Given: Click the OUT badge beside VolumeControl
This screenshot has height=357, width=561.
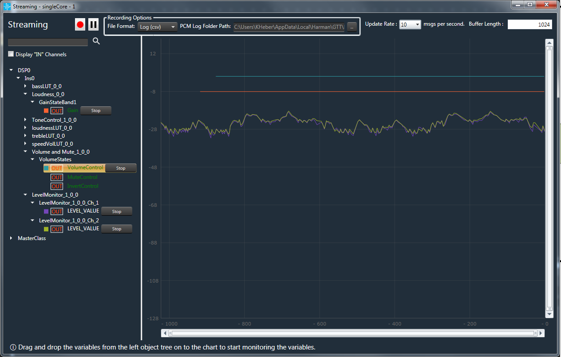Looking at the screenshot, I should 57,168.
